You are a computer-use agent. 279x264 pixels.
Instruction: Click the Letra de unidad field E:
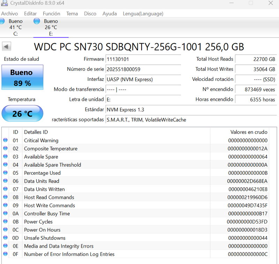[143, 99]
